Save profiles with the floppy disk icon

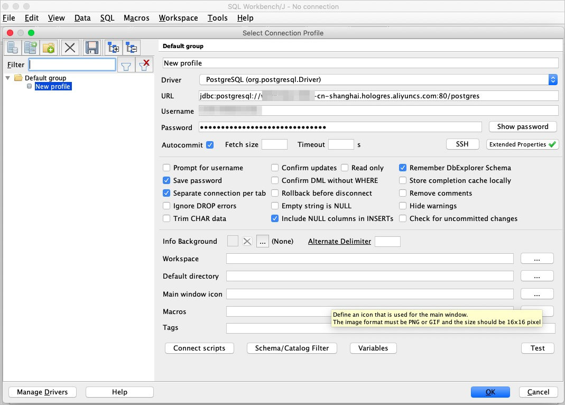(92, 48)
